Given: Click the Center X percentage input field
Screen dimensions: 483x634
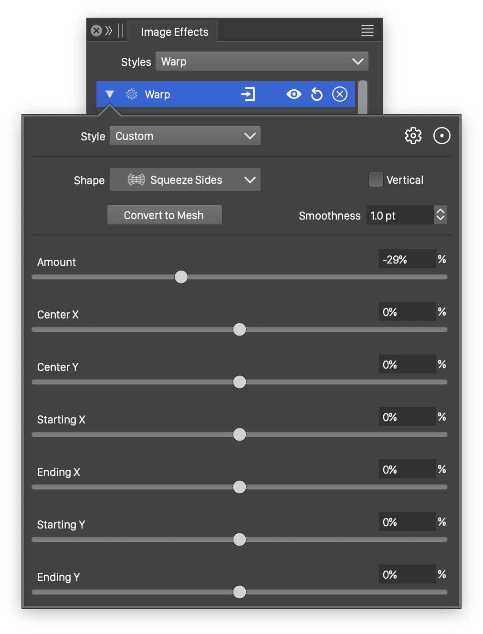Looking at the screenshot, I should click(x=407, y=312).
